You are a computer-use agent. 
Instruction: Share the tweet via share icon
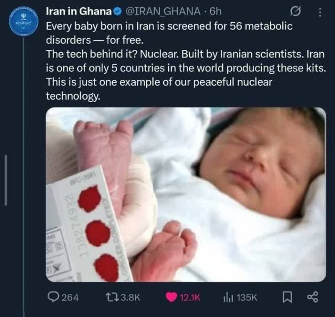(312, 297)
